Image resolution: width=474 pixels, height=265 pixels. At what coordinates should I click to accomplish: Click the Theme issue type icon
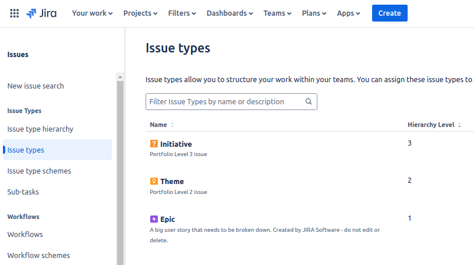tap(154, 181)
